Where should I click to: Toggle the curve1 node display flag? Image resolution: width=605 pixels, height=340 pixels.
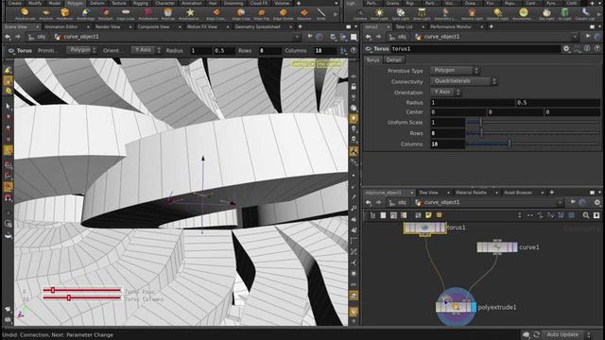516,247
